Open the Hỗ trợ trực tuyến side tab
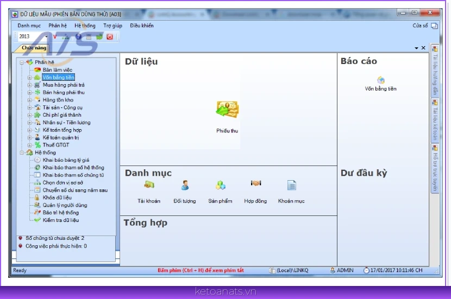451x299 pixels. tap(435, 168)
